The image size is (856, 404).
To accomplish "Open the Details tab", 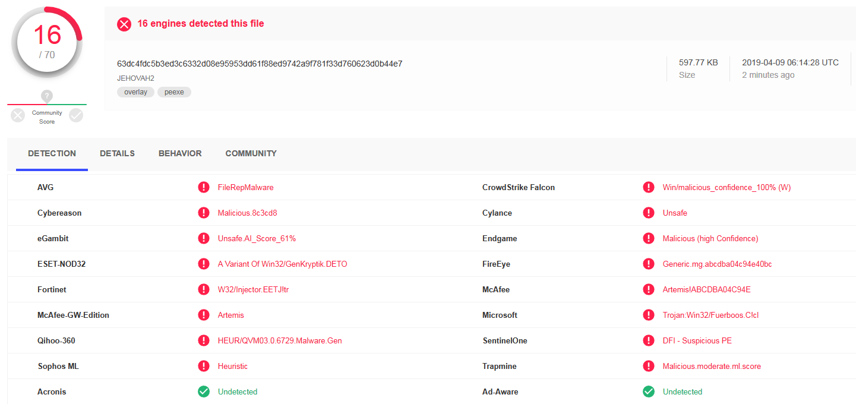I will [x=117, y=153].
